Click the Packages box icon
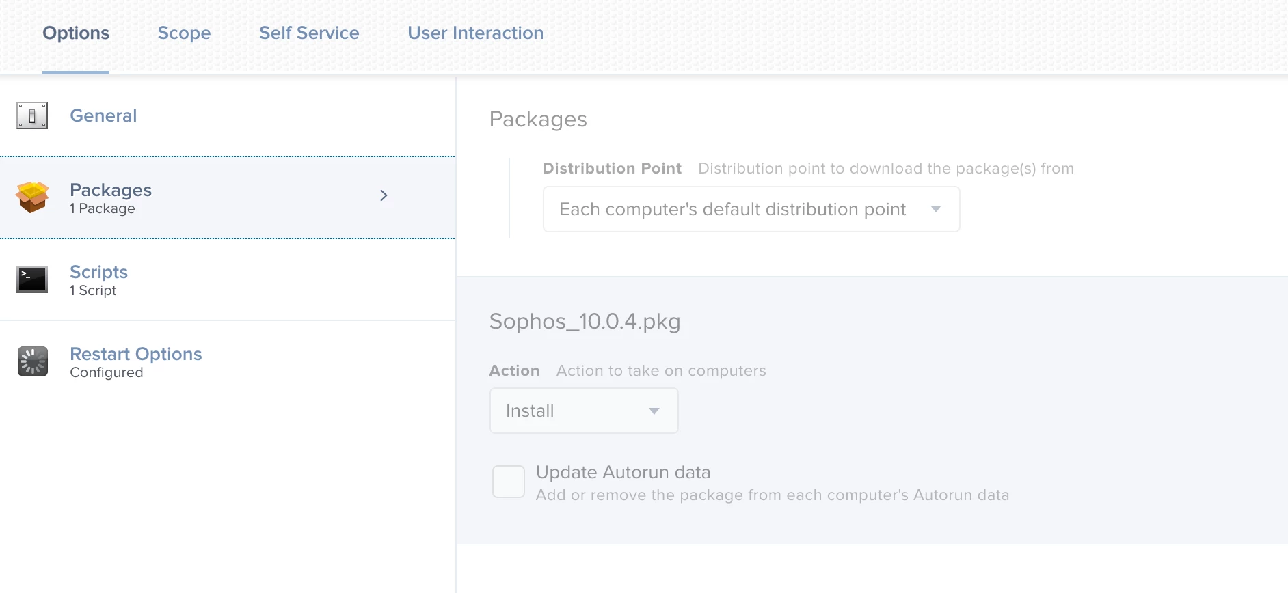The image size is (1288, 593). pos(32,197)
